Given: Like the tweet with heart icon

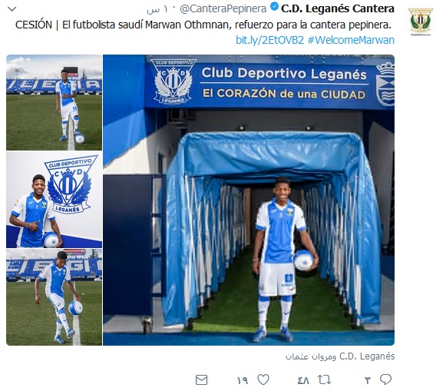Looking at the screenshot, I should [x=263, y=379].
